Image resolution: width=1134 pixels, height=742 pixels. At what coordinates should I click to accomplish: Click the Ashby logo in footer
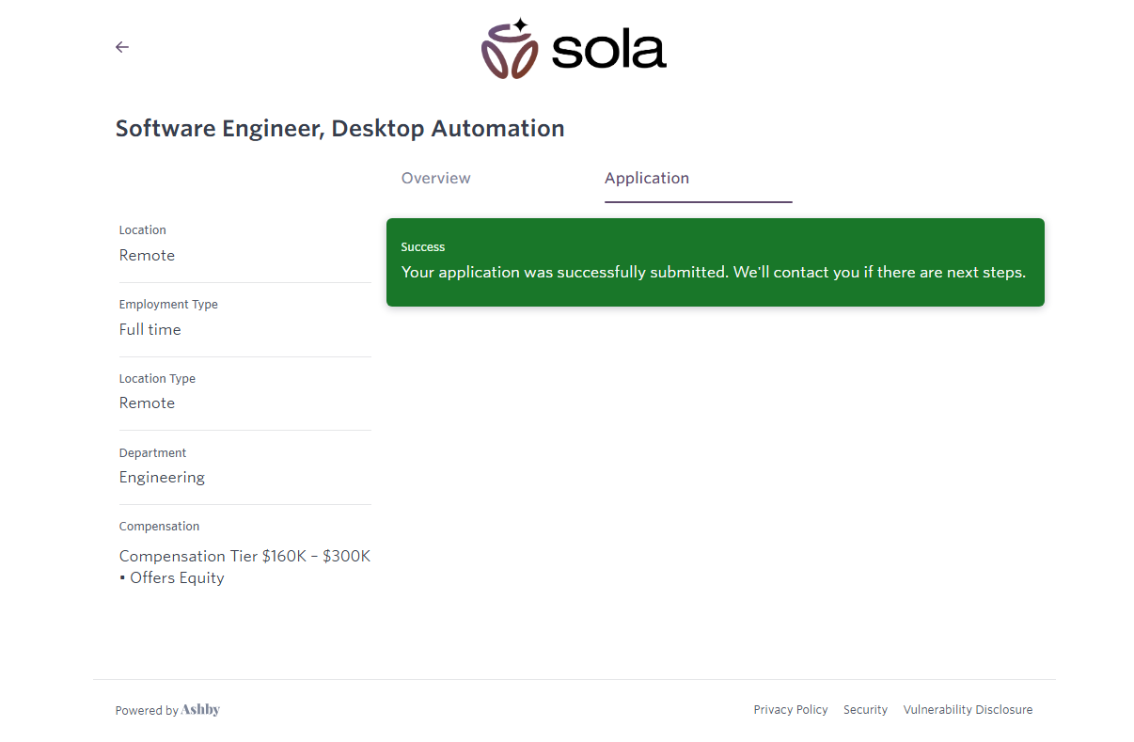click(x=200, y=710)
